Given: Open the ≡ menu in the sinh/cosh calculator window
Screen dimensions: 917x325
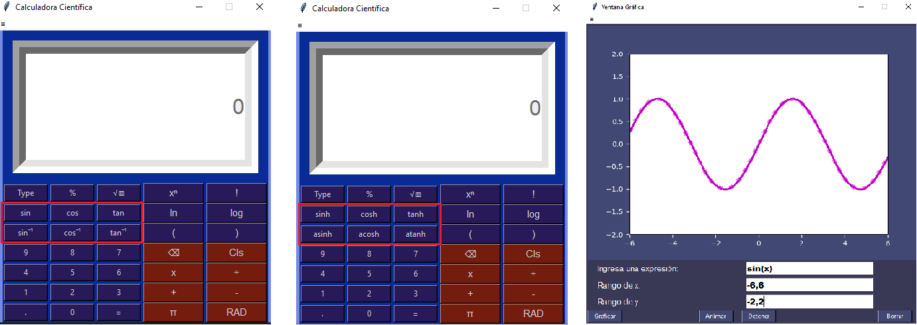Looking at the screenshot, I should coord(299,25).
